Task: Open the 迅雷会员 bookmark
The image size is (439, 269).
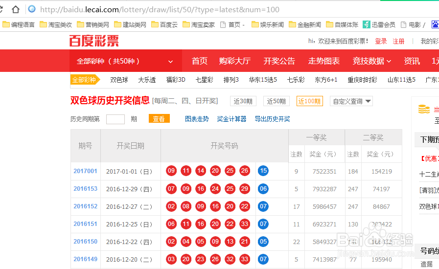Action: [x=379, y=24]
